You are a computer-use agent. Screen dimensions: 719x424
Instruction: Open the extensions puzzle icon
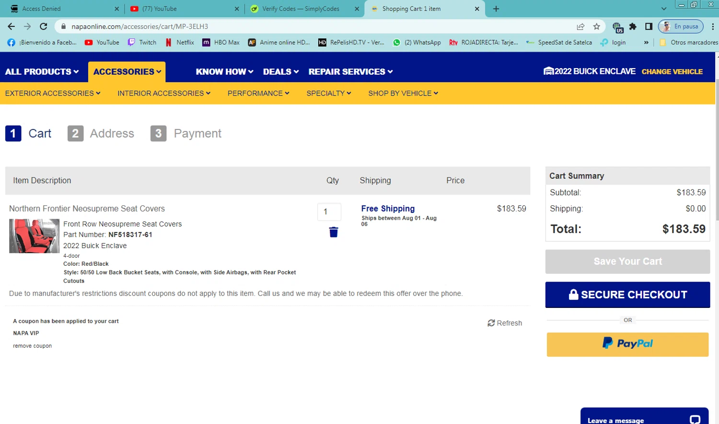click(633, 26)
